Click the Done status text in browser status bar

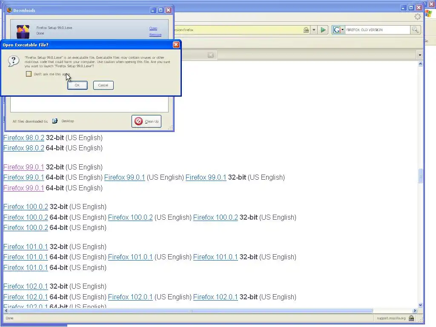9,318
